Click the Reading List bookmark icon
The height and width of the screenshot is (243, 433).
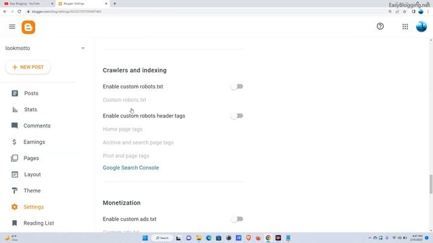pyautogui.click(x=15, y=223)
